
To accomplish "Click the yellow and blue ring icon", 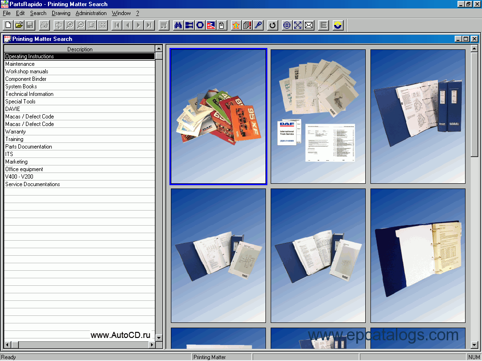I will (x=338, y=25).
